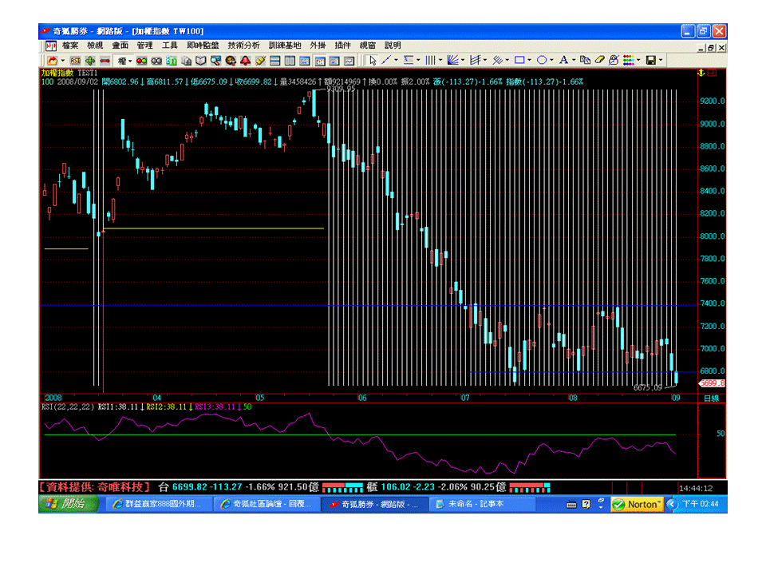The height and width of the screenshot is (575, 766).
Task: Open the color palette grid
Action: 629,60
